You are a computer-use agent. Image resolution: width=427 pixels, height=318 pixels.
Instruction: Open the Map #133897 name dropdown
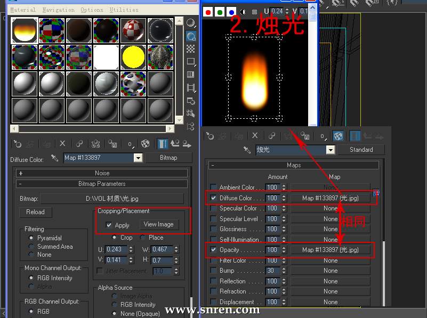click(x=139, y=158)
